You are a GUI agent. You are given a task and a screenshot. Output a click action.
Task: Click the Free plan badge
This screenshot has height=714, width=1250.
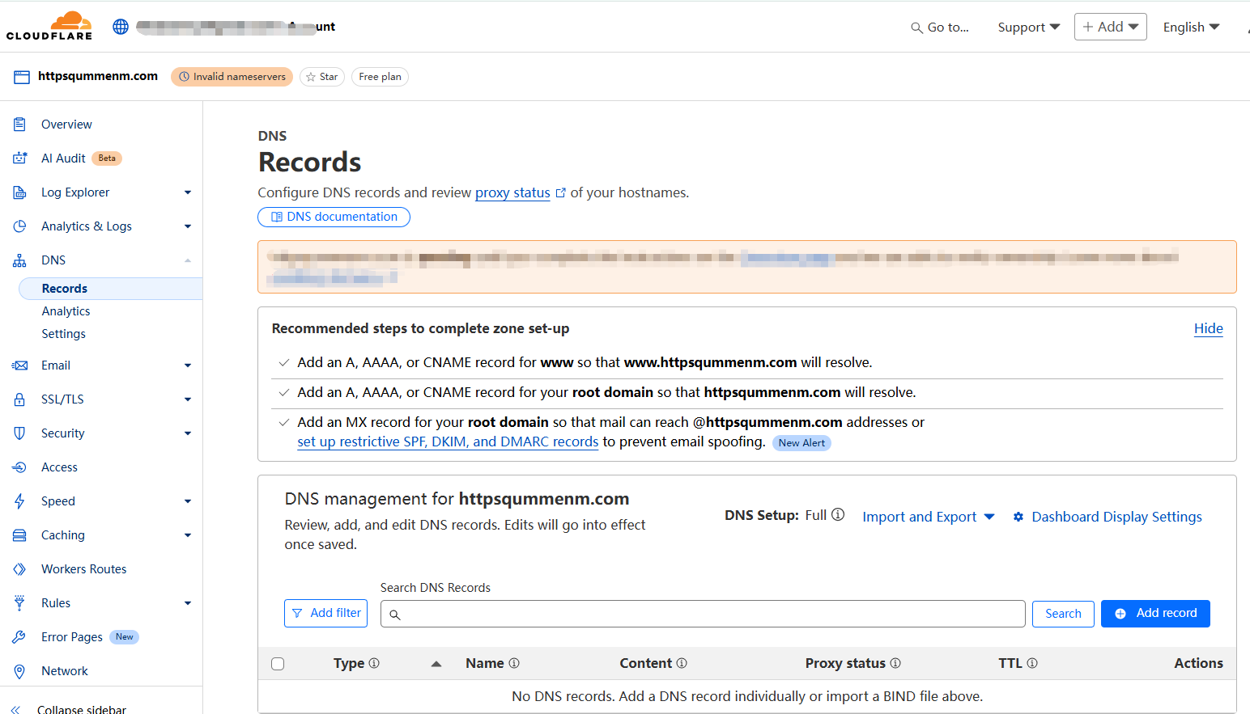[x=380, y=77]
